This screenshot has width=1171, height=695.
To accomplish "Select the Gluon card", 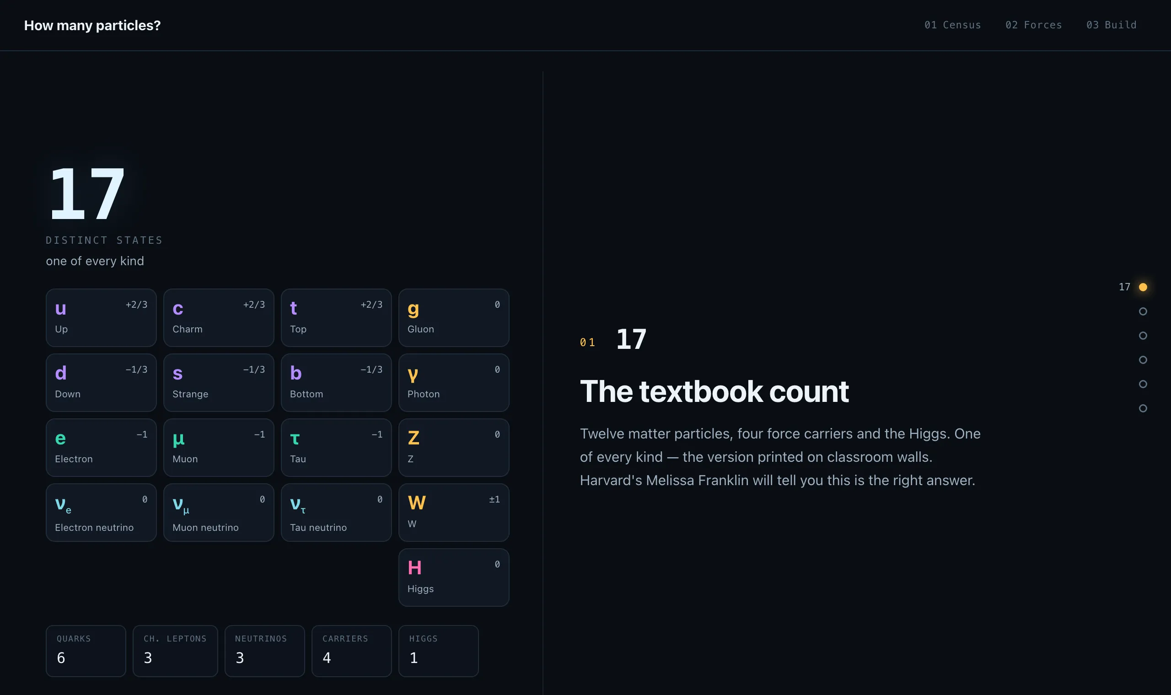I will 454,317.
